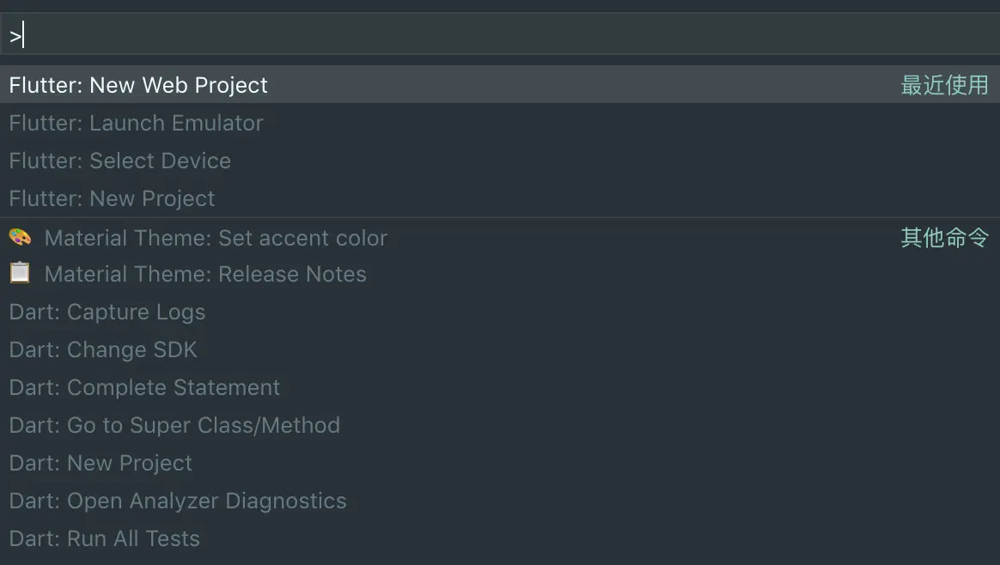This screenshot has height=565, width=1000.
Task: Choose Flutter: Select Device command
Action: point(119,161)
